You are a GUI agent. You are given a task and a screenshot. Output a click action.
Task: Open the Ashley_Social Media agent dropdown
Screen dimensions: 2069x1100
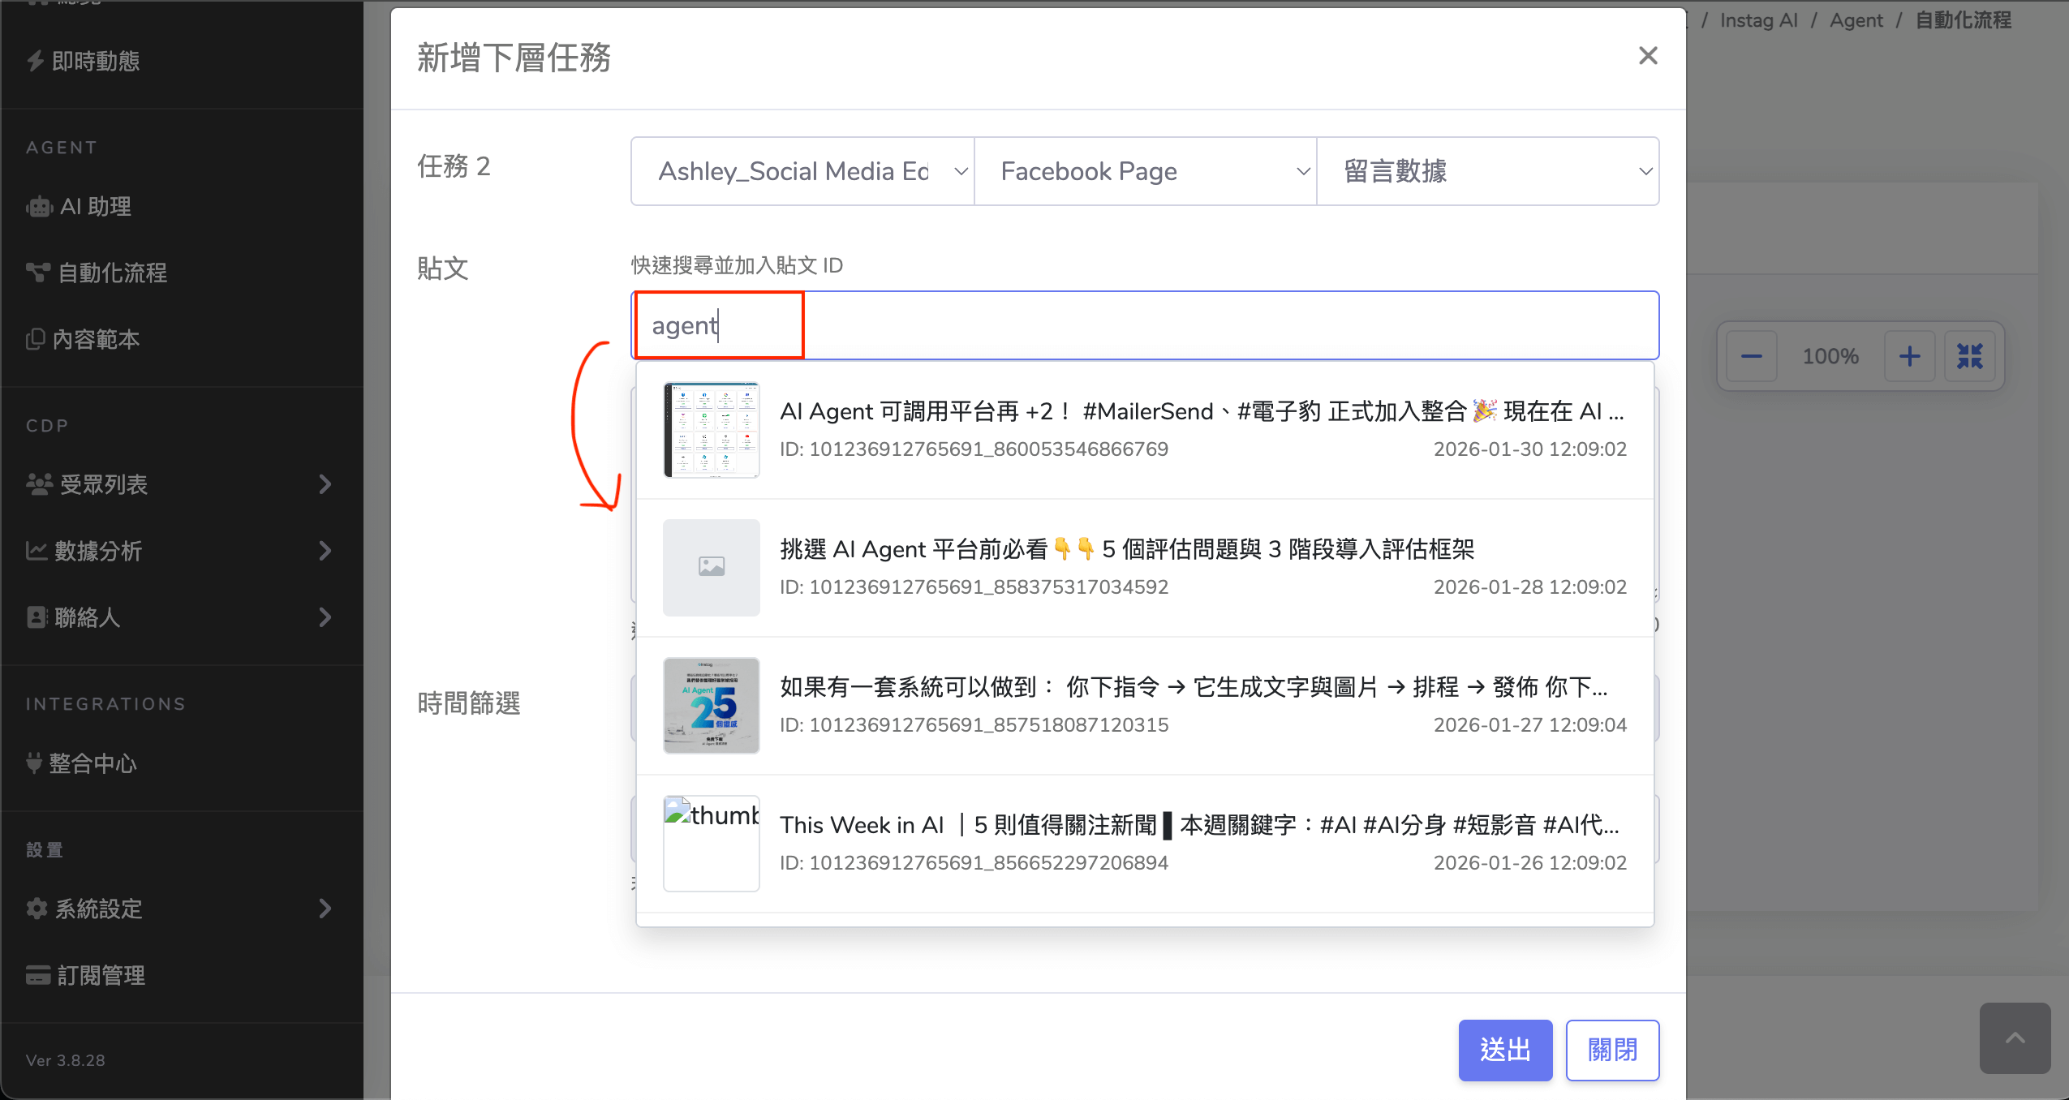point(802,171)
